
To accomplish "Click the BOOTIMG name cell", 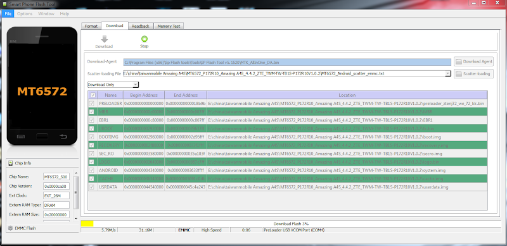I will tap(110, 137).
